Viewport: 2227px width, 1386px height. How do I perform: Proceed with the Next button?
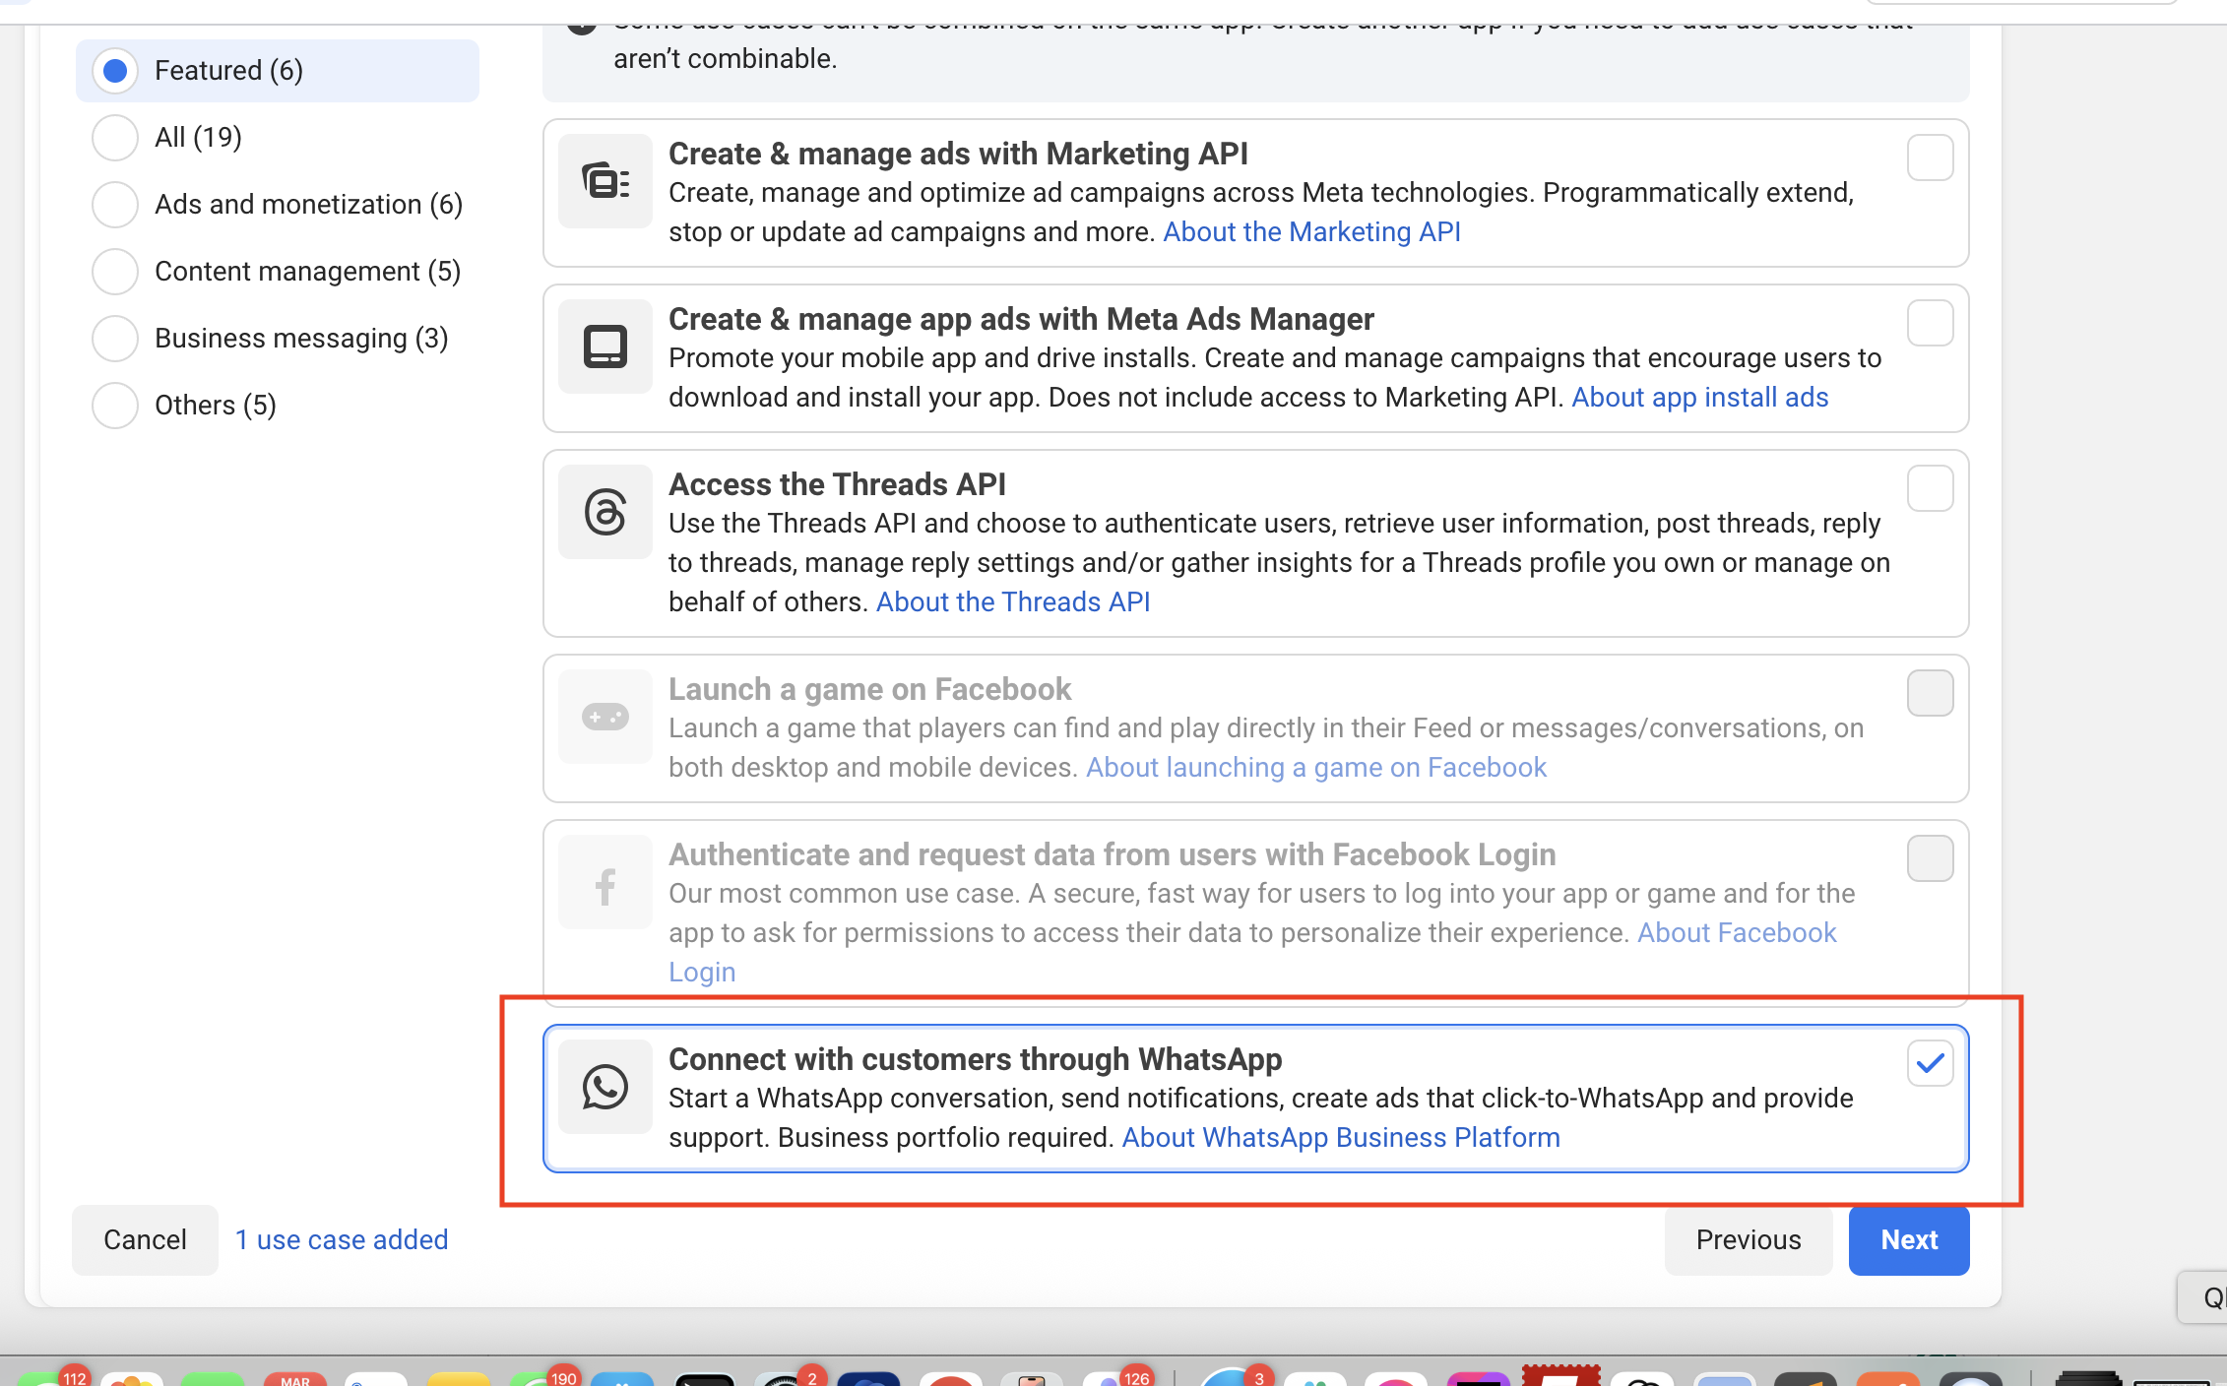point(1909,1240)
